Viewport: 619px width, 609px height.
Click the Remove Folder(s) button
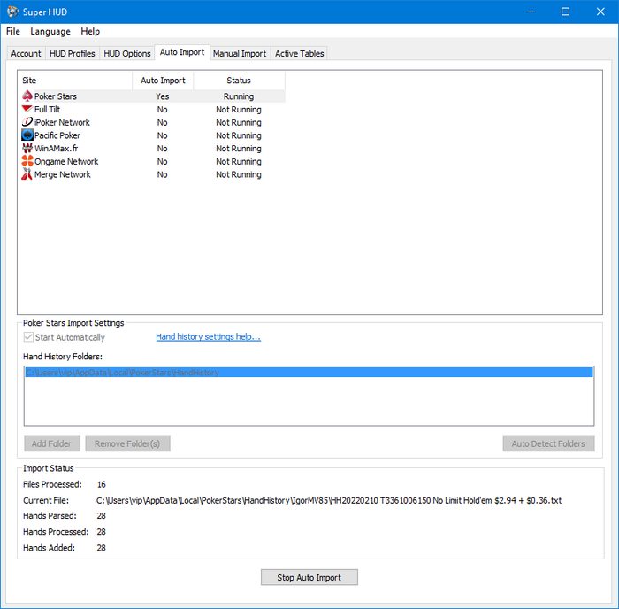[127, 443]
